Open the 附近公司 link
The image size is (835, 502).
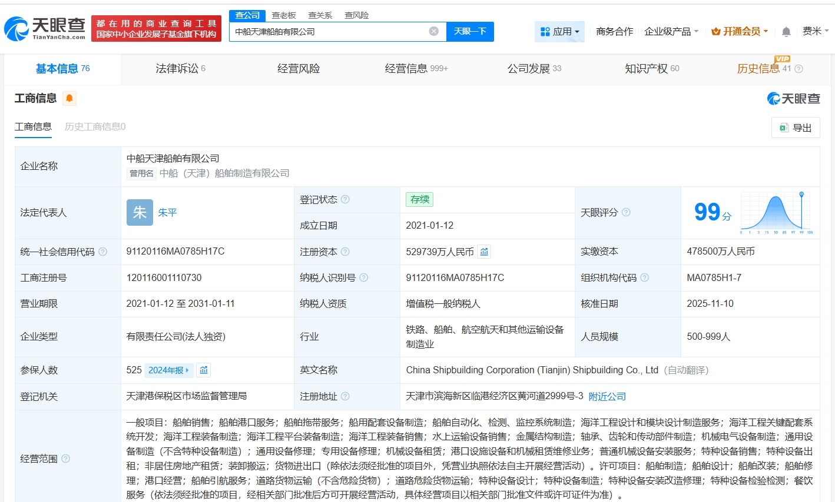pyautogui.click(x=607, y=396)
